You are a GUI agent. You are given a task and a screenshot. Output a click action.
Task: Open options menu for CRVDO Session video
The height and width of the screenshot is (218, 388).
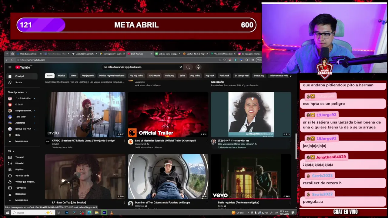pos(124,141)
